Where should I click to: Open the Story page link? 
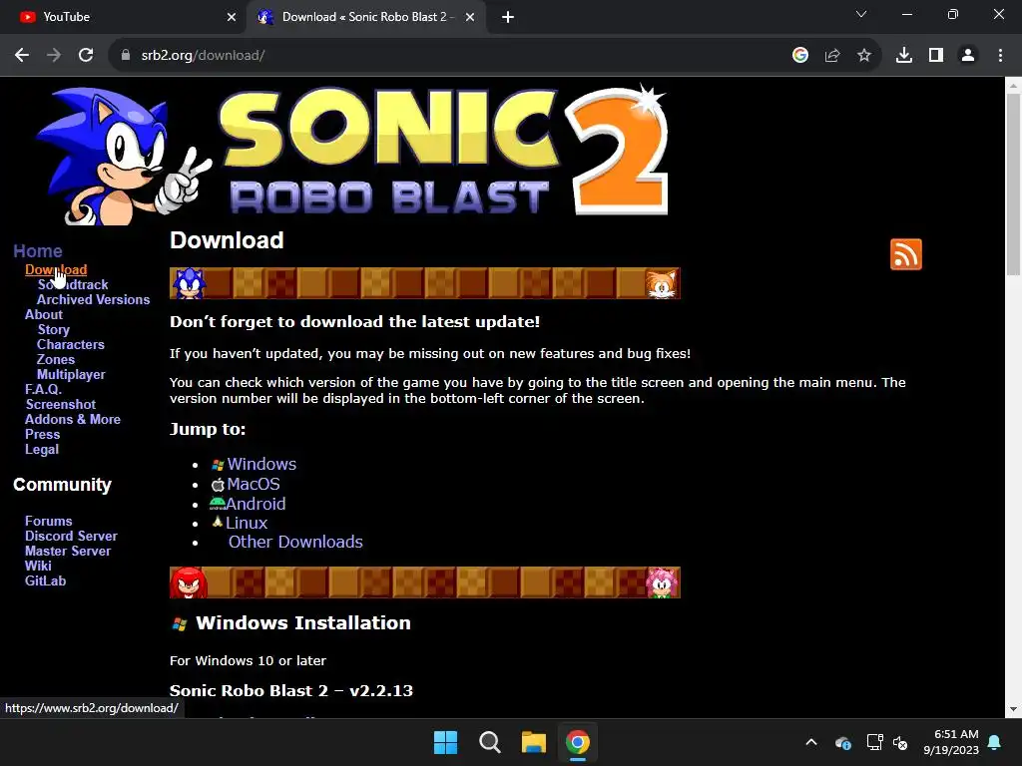click(54, 329)
